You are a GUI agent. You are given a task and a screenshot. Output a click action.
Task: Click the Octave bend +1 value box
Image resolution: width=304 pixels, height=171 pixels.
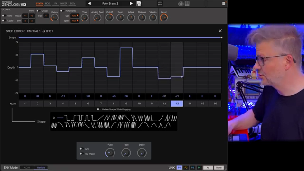coord(25,16)
